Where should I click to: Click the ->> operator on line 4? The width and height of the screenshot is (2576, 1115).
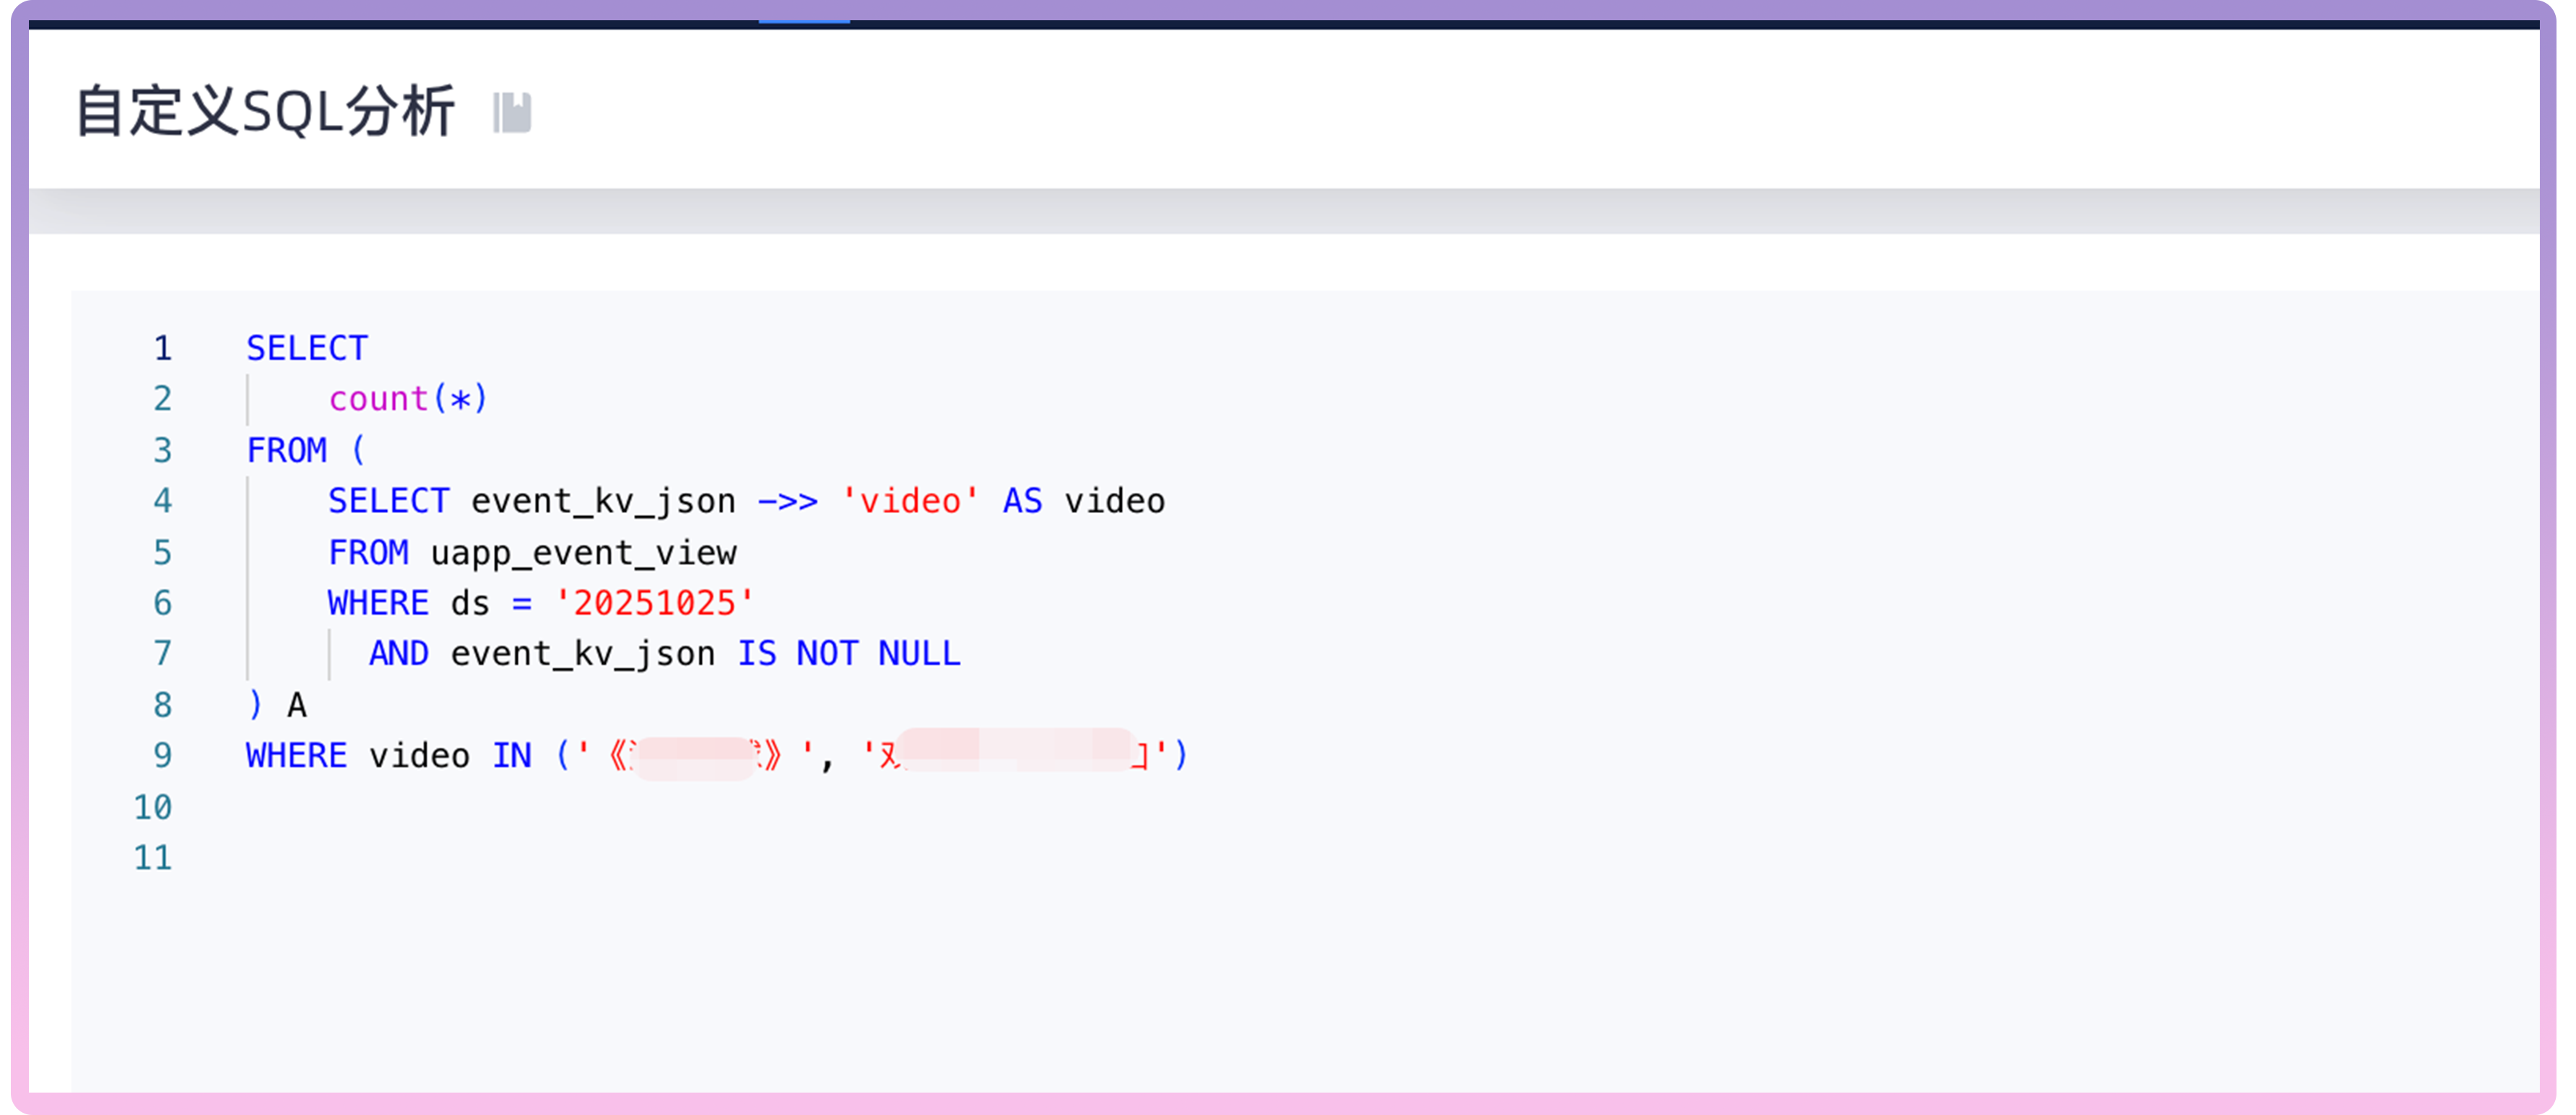[x=788, y=501]
